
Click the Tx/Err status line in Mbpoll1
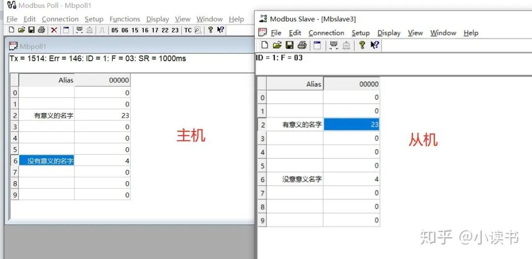pyautogui.click(x=98, y=58)
